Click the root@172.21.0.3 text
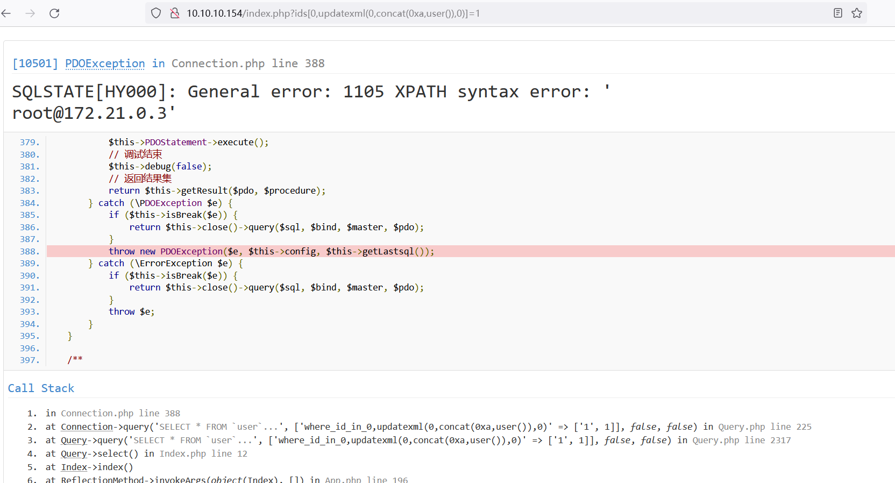This screenshot has height=483, width=895. point(89,113)
